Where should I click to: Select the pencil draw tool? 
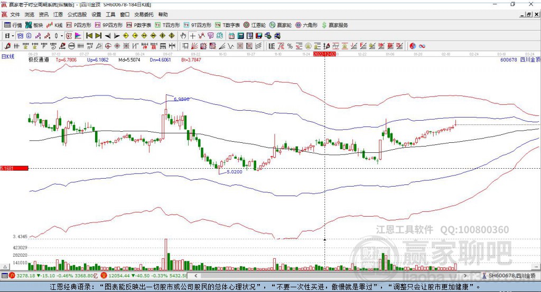(x=7, y=46)
